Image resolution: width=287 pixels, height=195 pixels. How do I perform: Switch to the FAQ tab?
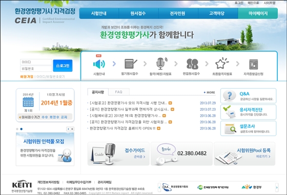pyautogui.click(x=118, y=92)
